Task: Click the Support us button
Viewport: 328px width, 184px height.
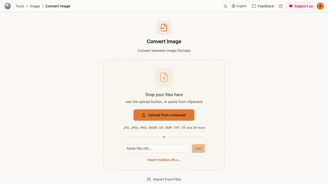Action: [301, 6]
